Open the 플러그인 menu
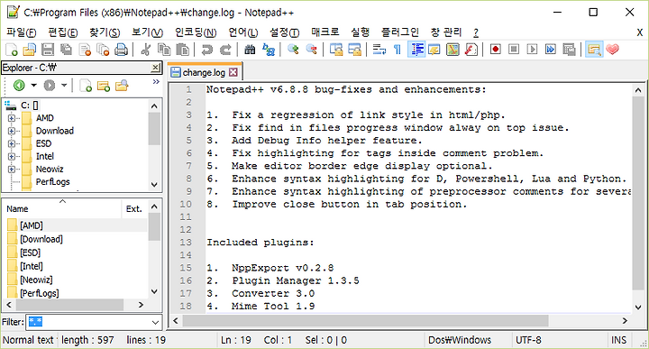 (x=400, y=32)
